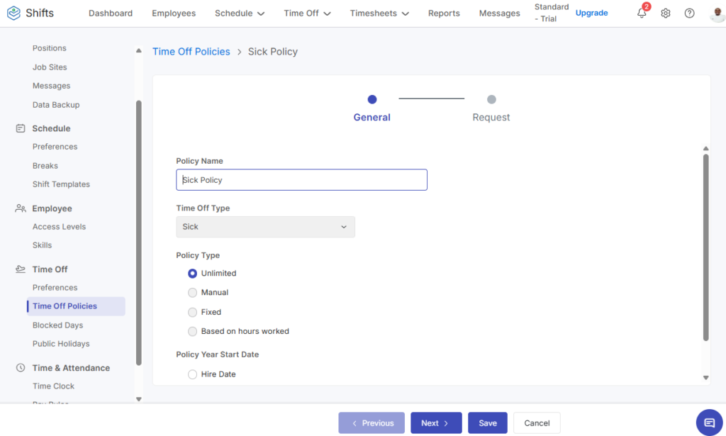The image size is (726, 436).
Task: Click the Save button
Action: point(488,423)
